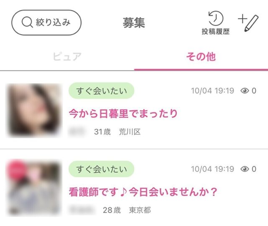Switch to the ピュア tab
This screenshot has width=268, height=226.
point(67,57)
